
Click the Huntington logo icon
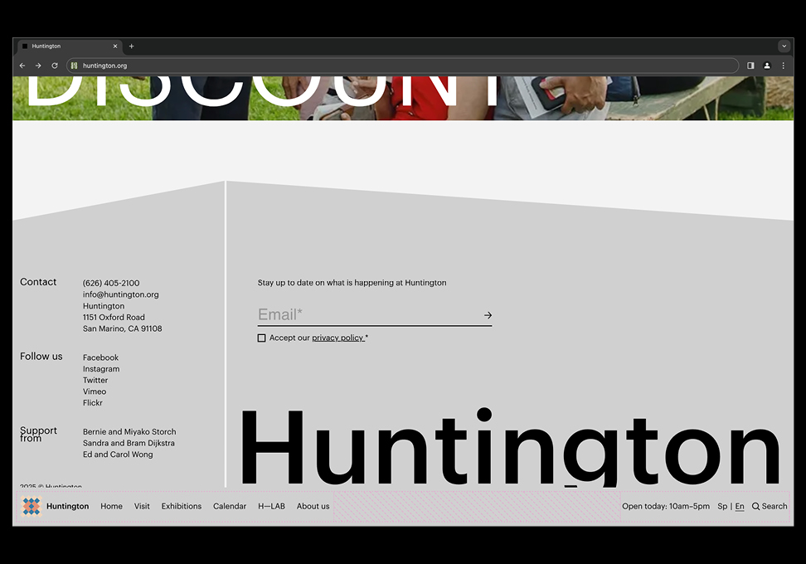pyautogui.click(x=32, y=506)
